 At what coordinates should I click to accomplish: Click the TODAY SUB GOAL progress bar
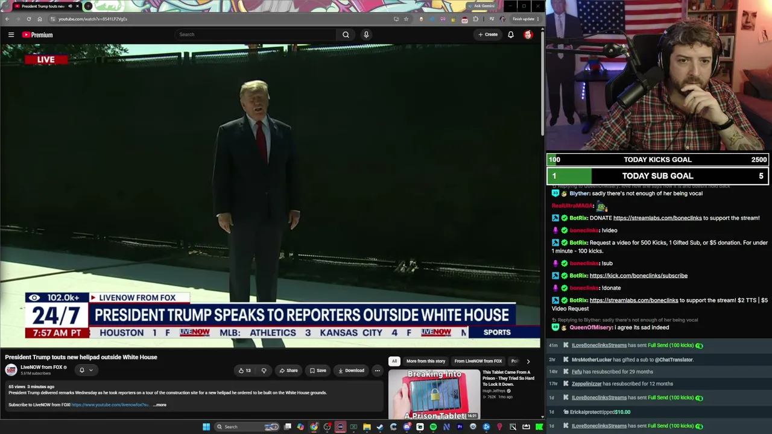click(x=657, y=176)
